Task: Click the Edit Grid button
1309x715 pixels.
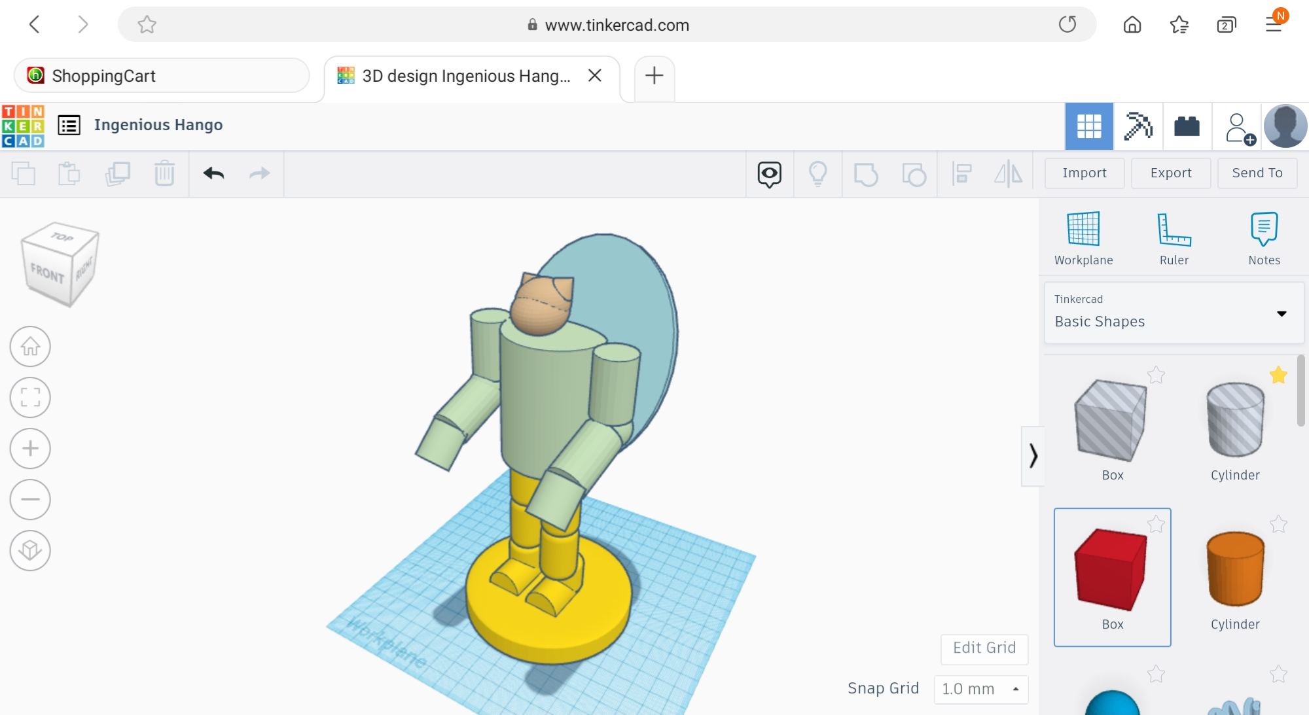Action: 984,648
